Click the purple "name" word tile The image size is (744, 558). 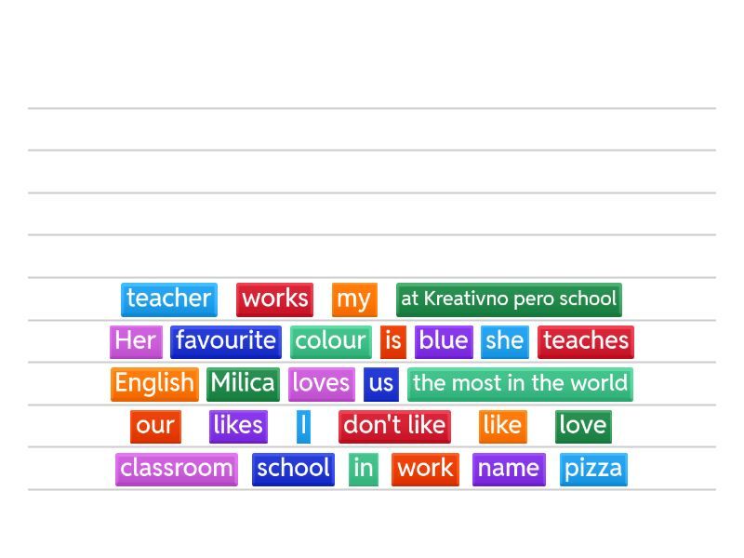coord(508,468)
